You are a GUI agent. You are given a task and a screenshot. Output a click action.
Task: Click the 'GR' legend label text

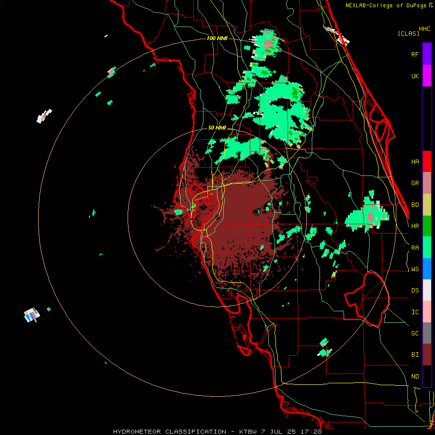[x=415, y=183]
